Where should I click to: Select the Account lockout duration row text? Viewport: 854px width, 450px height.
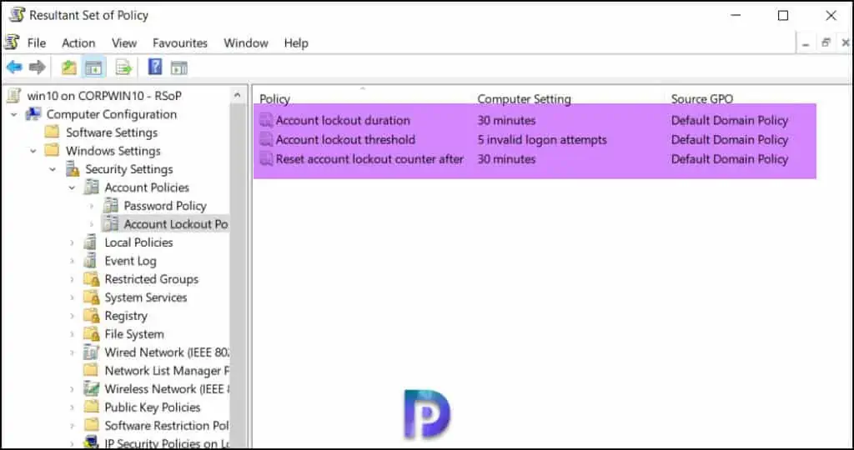(x=343, y=120)
